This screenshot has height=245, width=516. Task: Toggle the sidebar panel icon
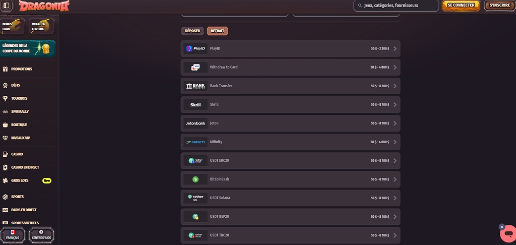click(x=6, y=5)
